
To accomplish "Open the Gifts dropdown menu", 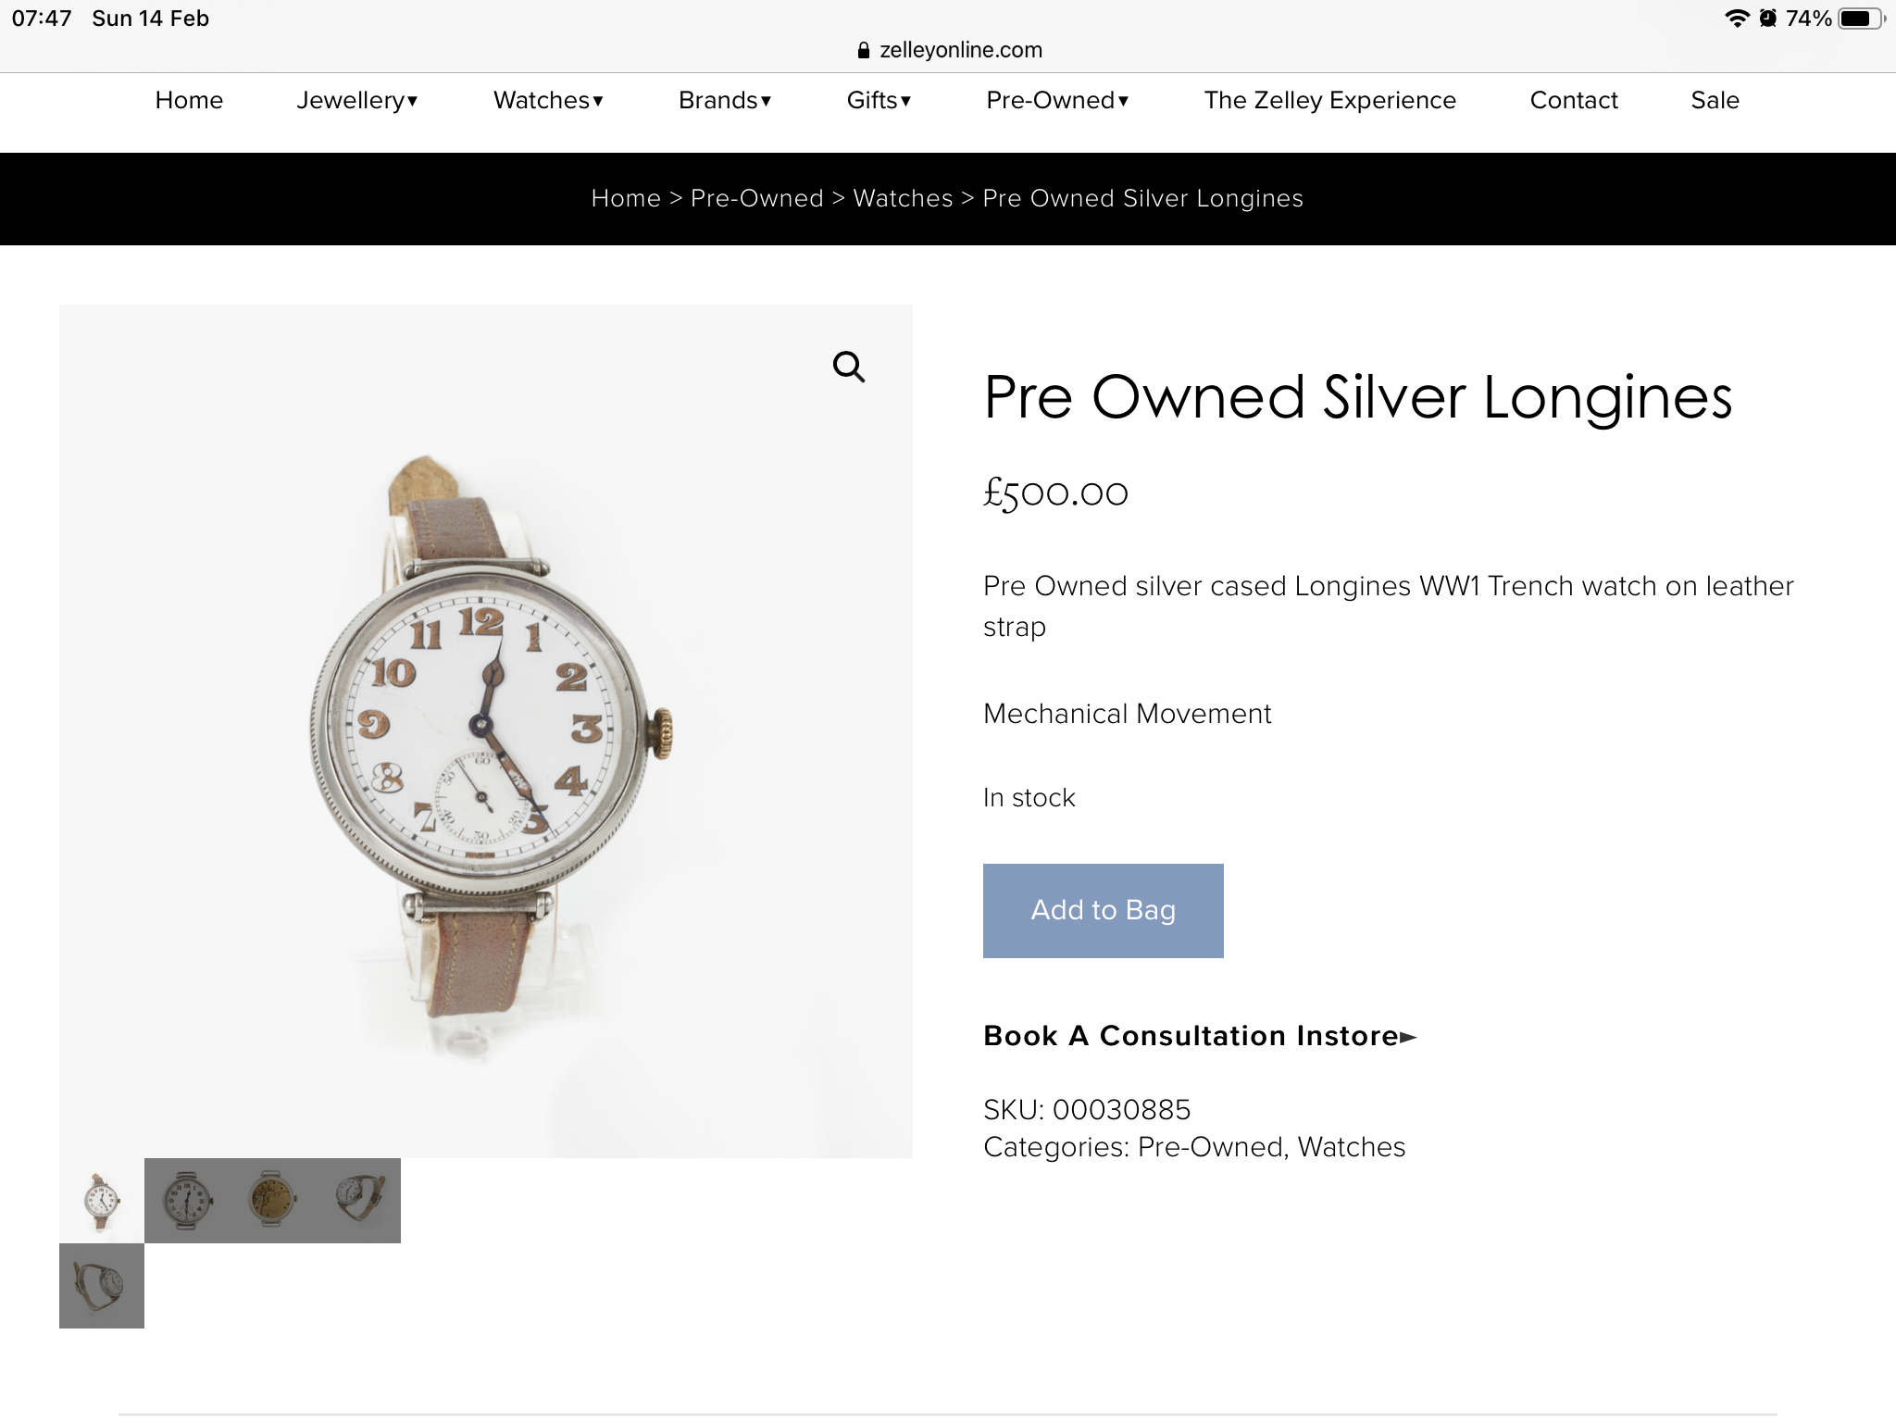I will tap(879, 100).
